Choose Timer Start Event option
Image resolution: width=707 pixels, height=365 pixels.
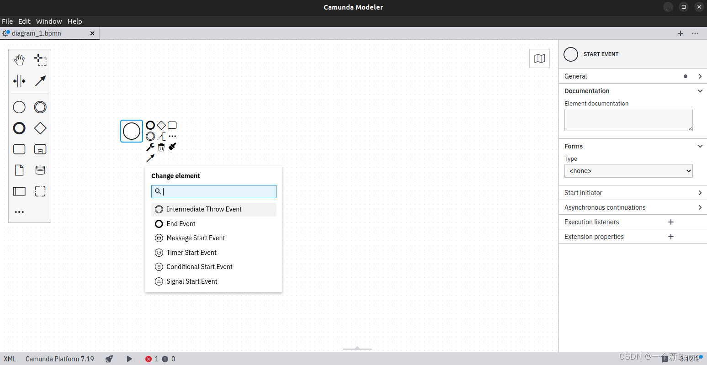pos(214,253)
